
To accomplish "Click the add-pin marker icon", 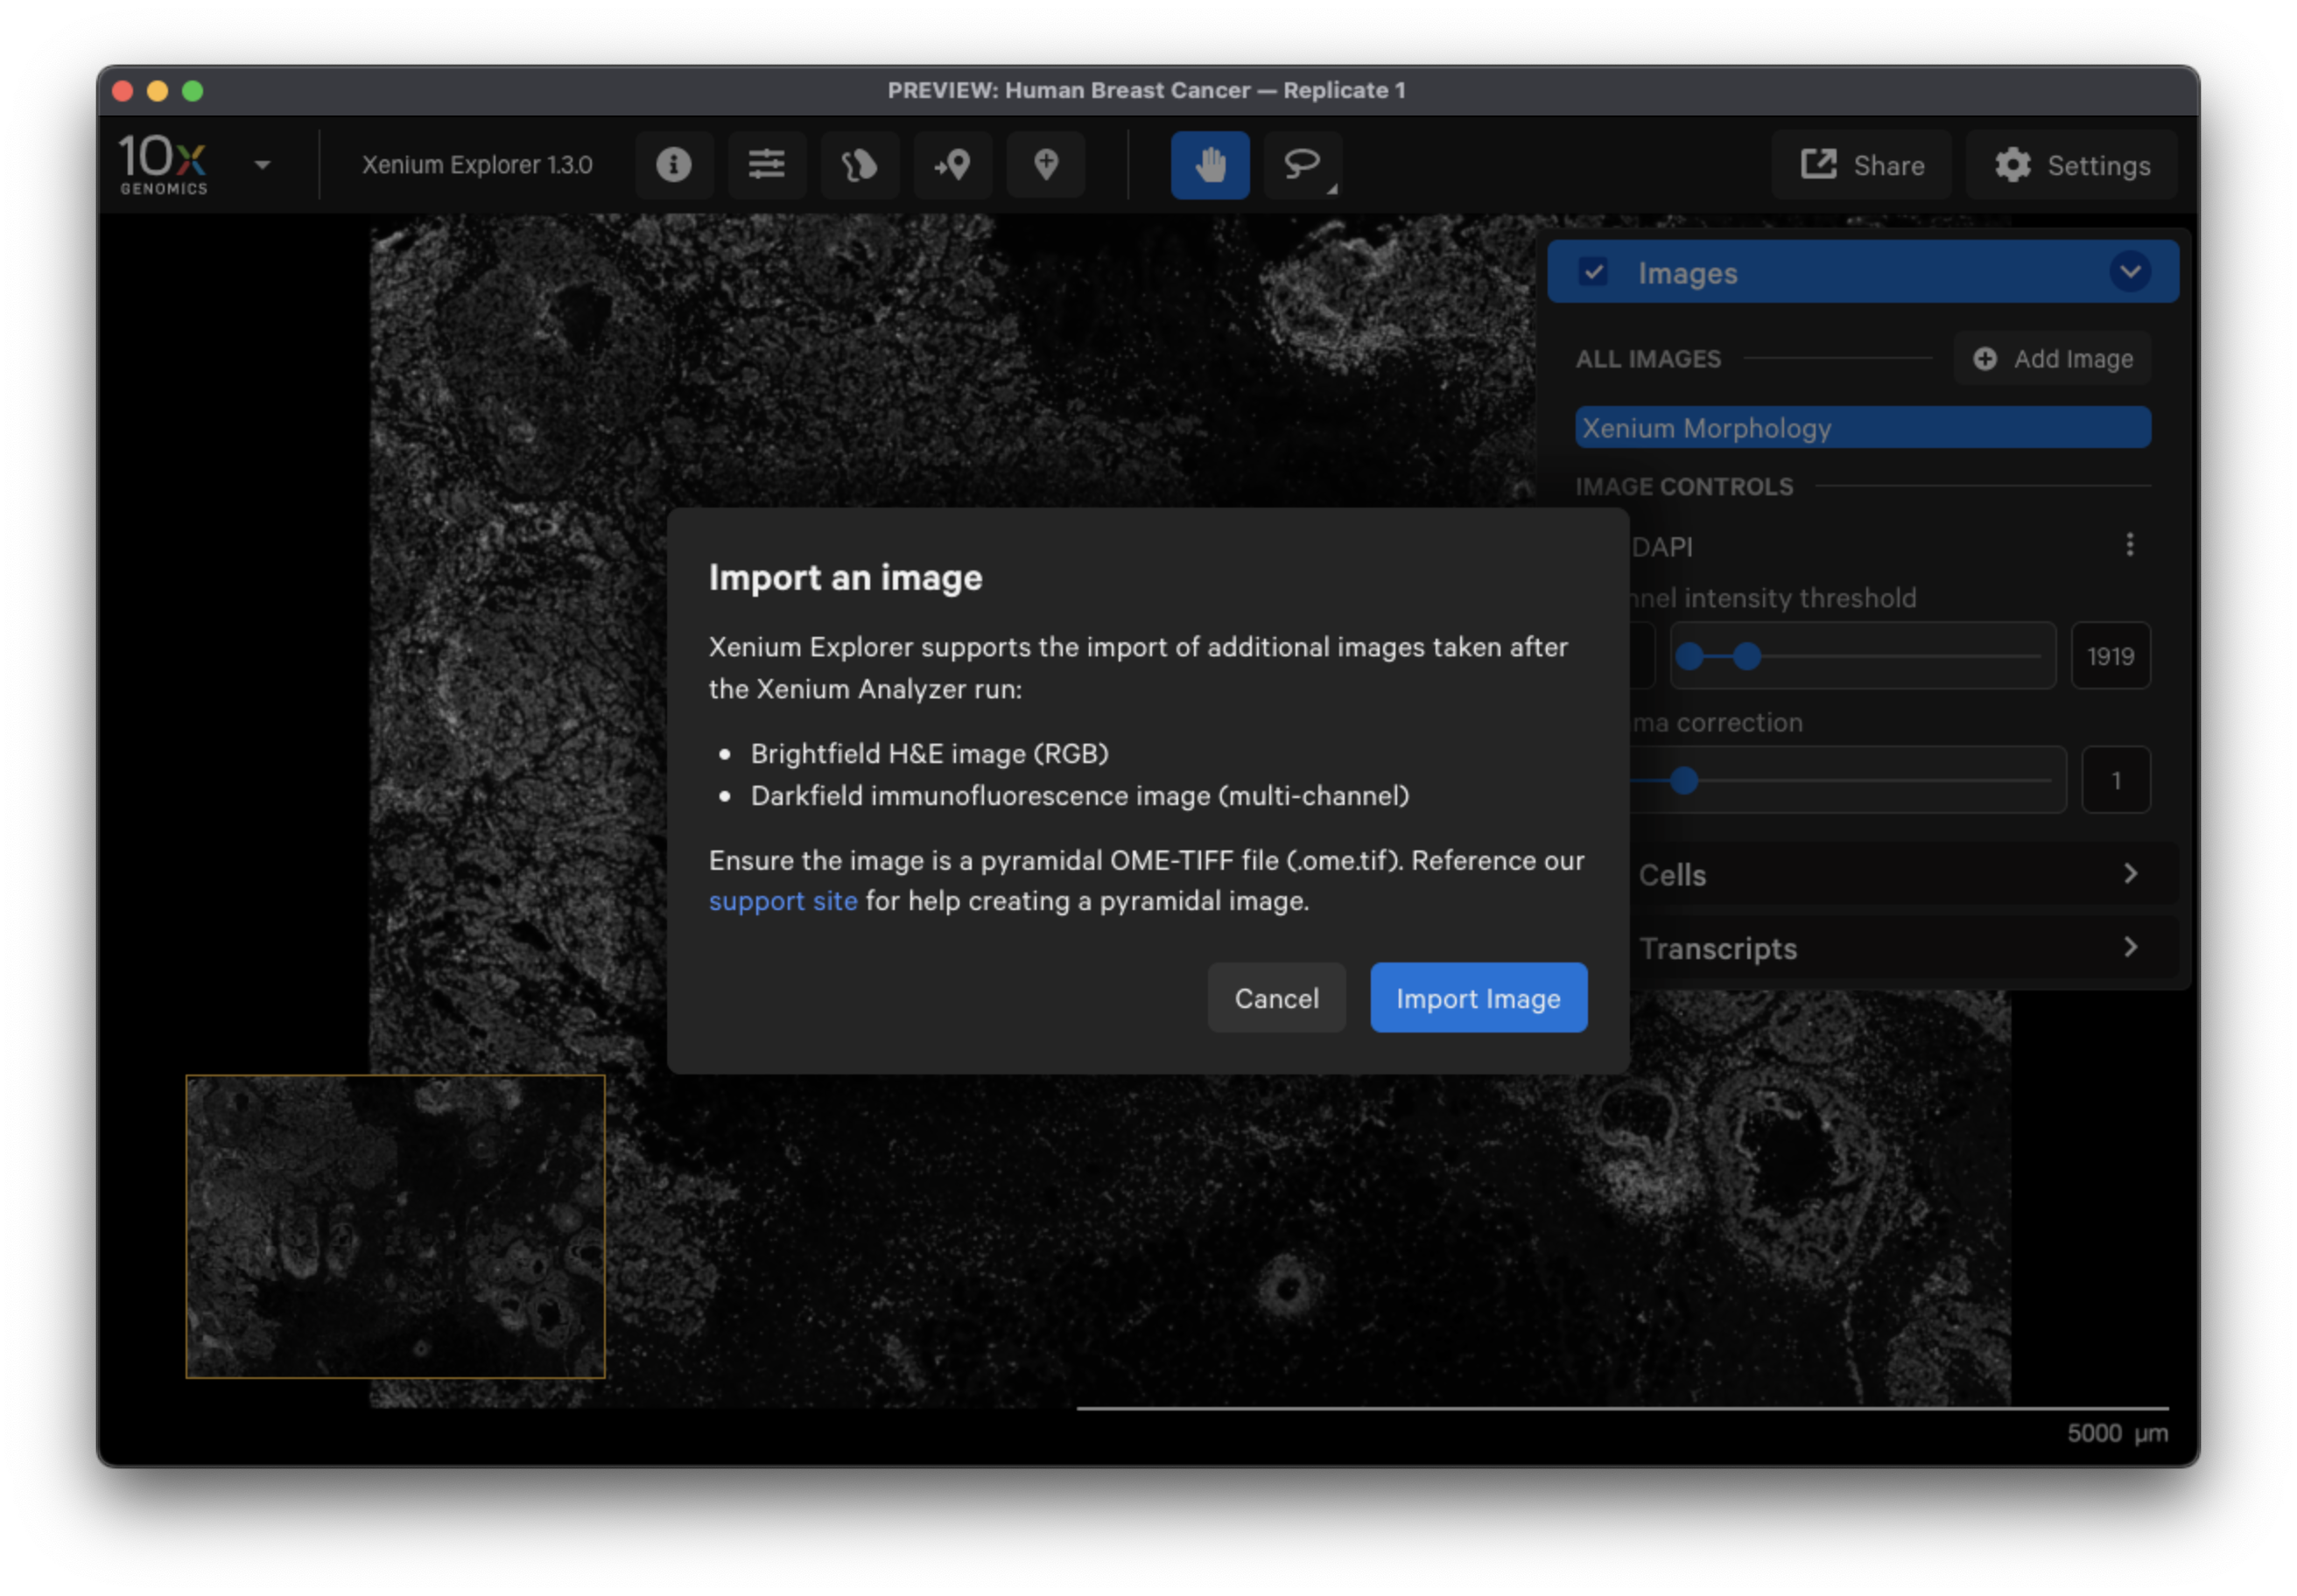I will click(x=1045, y=164).
